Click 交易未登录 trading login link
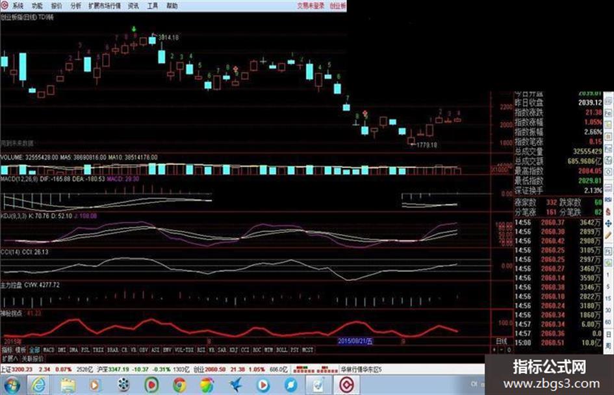 (x=311, y=6)
